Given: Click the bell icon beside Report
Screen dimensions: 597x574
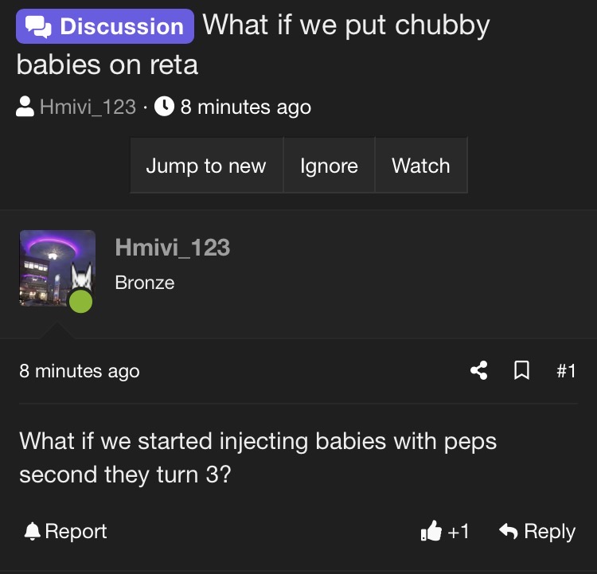Looking at the screenshot, I should click(x=33, y=531).
